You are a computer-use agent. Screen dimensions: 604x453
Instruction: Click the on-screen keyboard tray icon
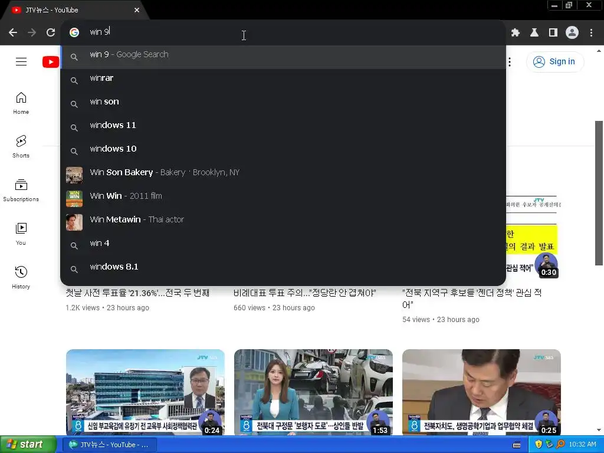pos(517,445)
